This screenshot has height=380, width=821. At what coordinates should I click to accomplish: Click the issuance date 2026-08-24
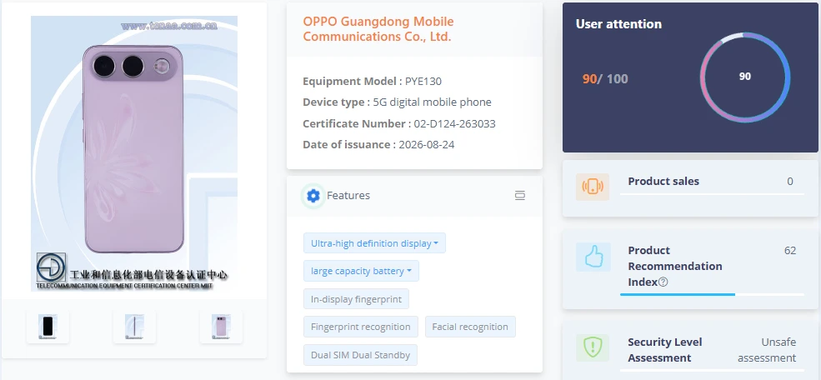pyautogui.click(x=426, y=144)
